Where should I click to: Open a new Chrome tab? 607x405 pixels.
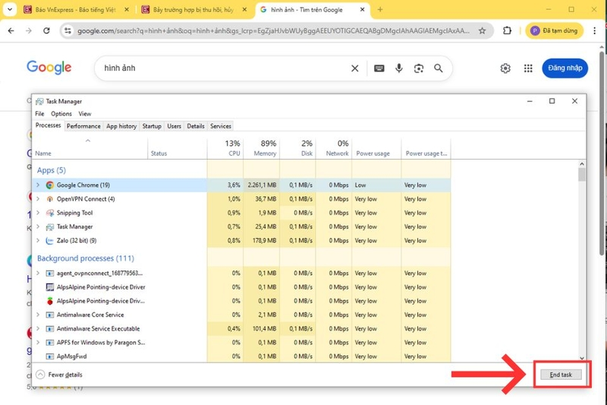(380, 10)
